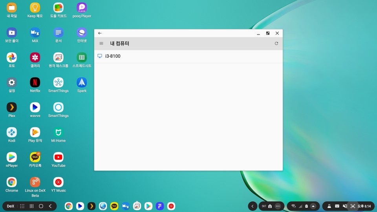Viewport: 377px width, 212px height.
Task: Open the clock showing 오후 6:14
Action: click(x=364, y=206)
